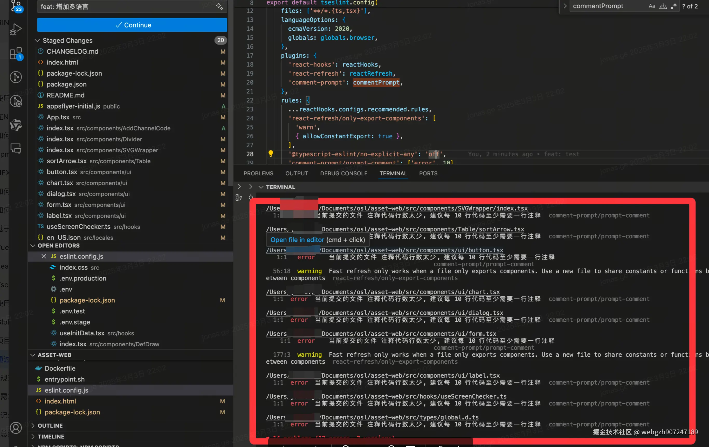The width and height of the screenshot is (709, 447).
Task: Close eslint.config.js in Open Editors
Action: 44,256
